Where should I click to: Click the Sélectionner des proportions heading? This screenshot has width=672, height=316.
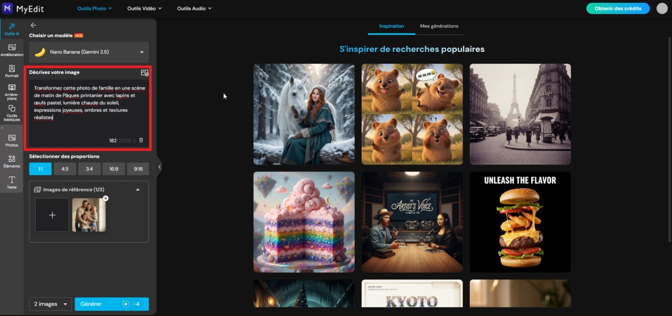(64, 156)
